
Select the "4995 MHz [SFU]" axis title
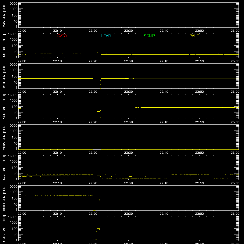[x=4, y=168]
